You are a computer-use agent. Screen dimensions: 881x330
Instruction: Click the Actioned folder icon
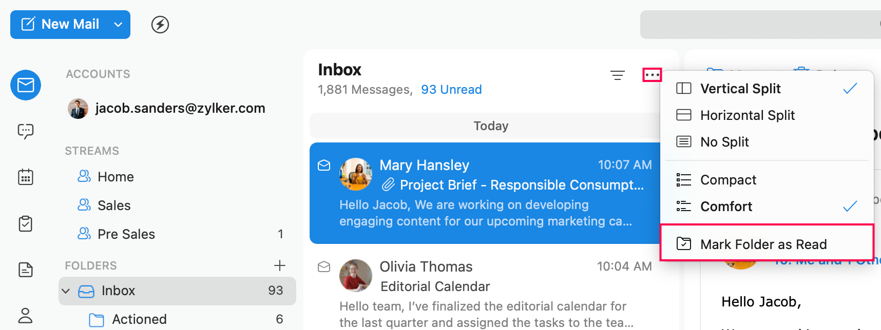[x=97, y=320]
